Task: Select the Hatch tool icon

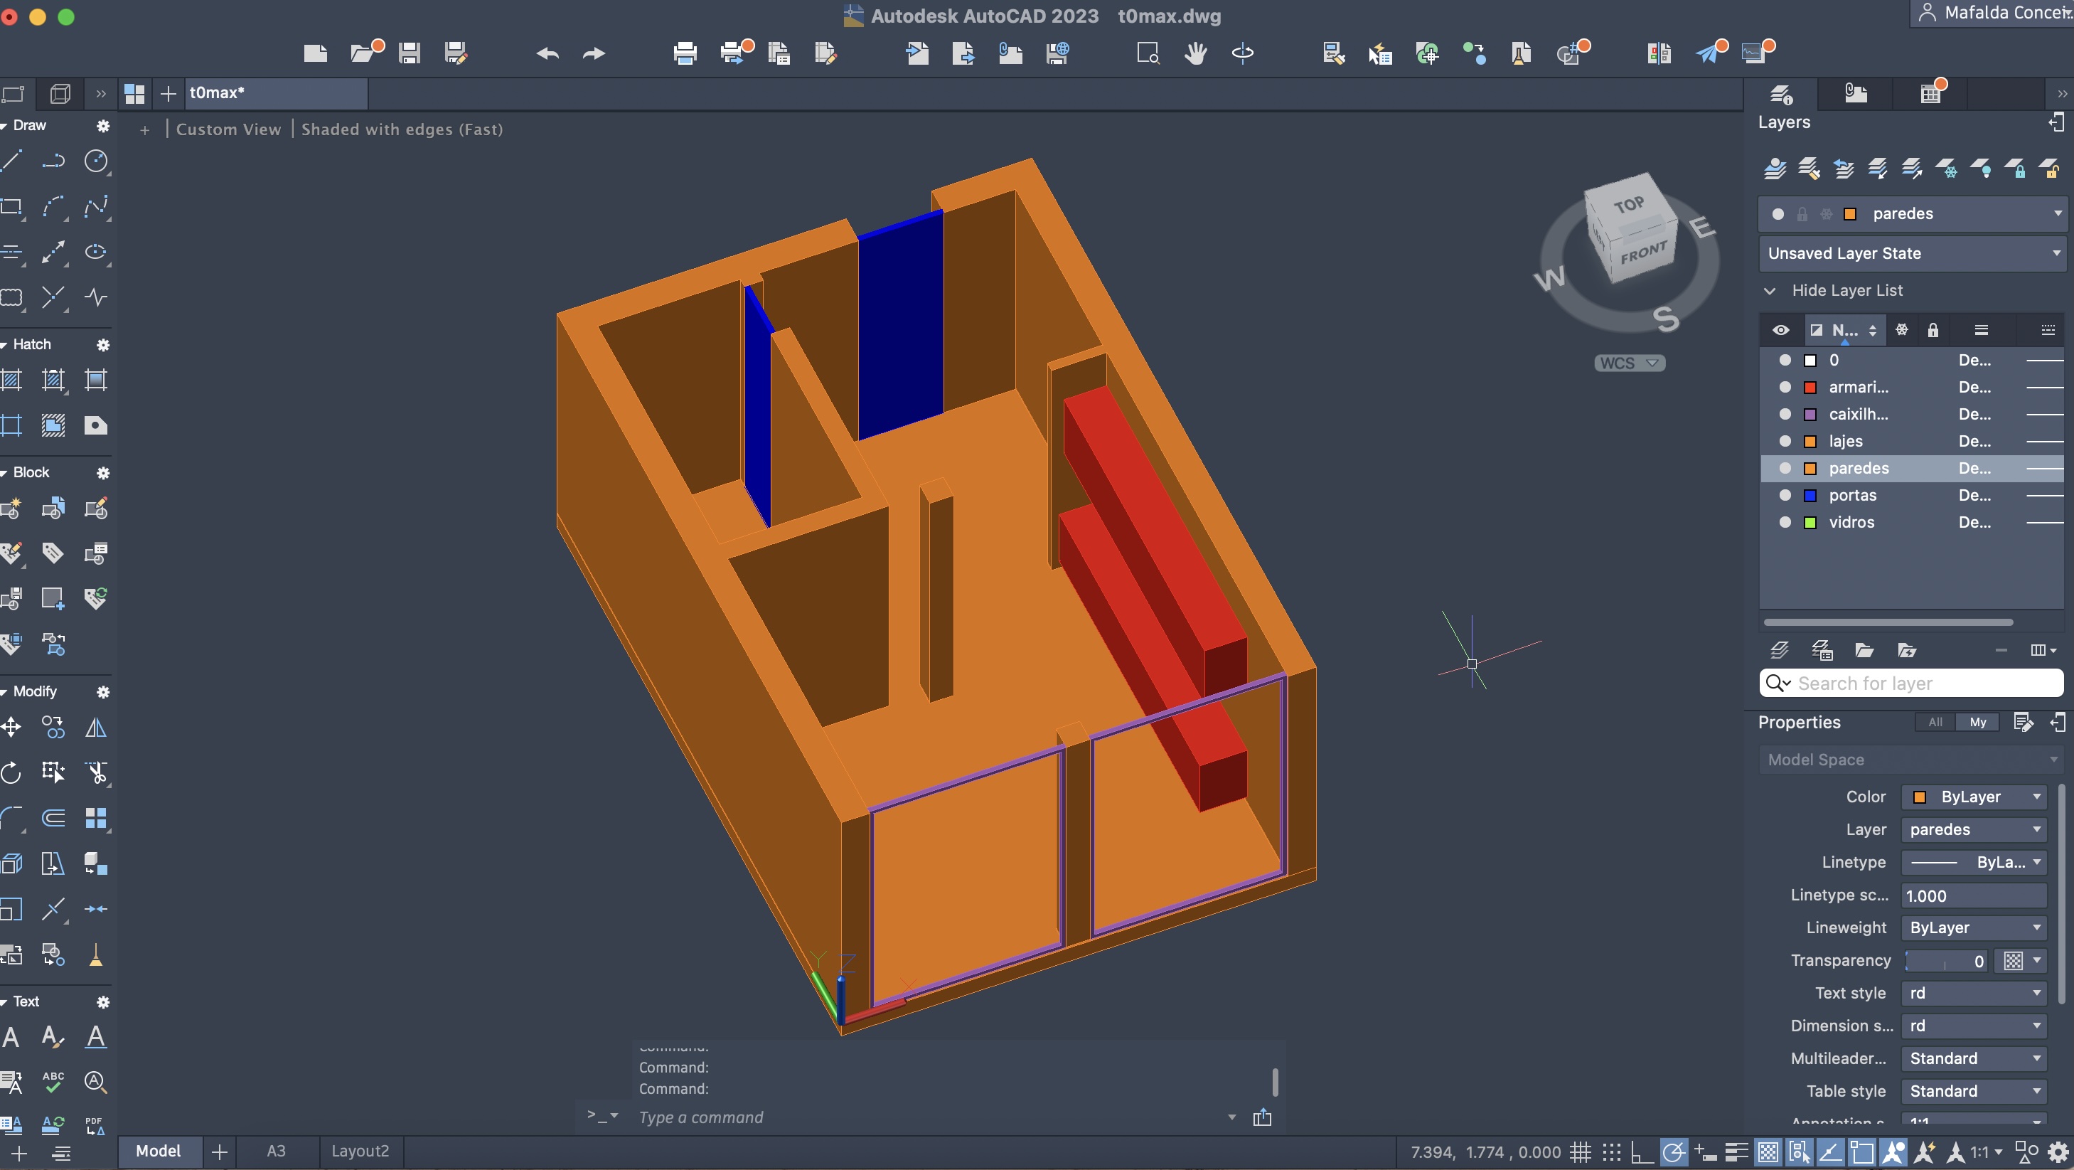Action: (11, 380)
